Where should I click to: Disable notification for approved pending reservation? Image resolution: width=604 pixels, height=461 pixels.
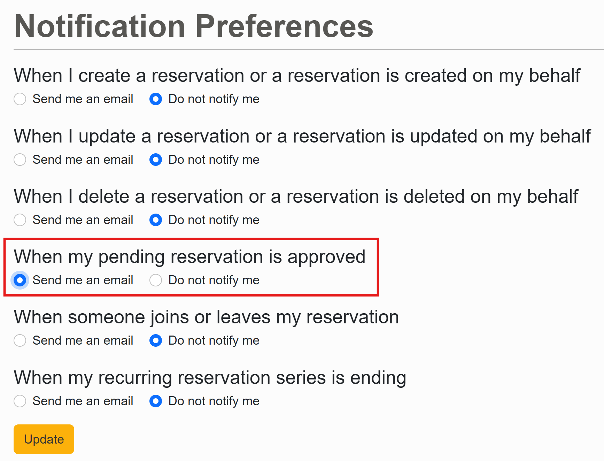pos(156,280)
